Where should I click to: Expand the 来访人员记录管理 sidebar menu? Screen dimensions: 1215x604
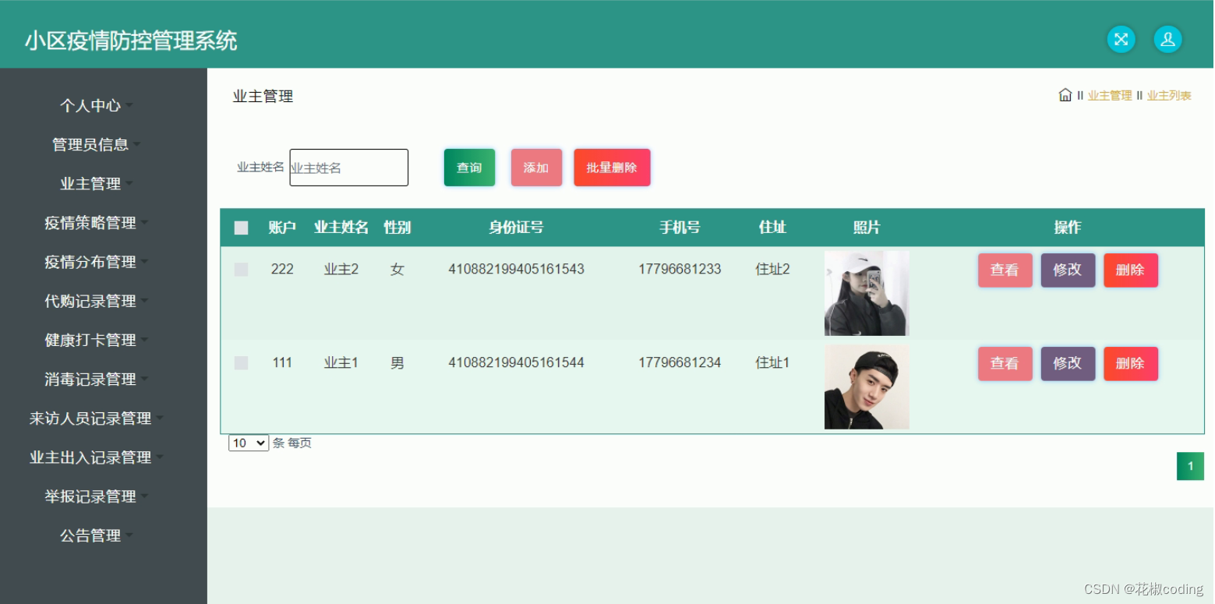coord(96,419)
